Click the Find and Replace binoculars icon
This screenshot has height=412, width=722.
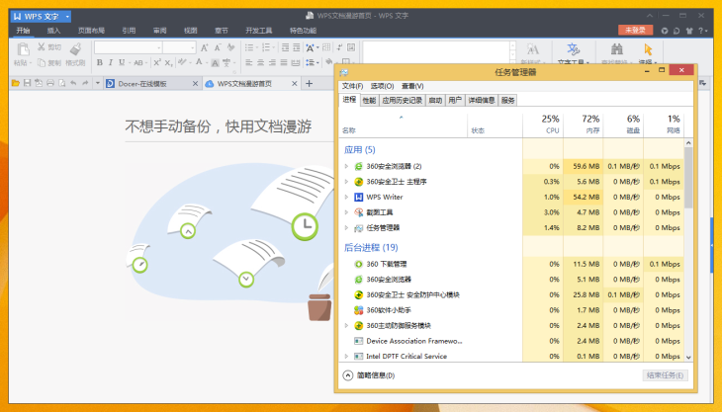617,48
